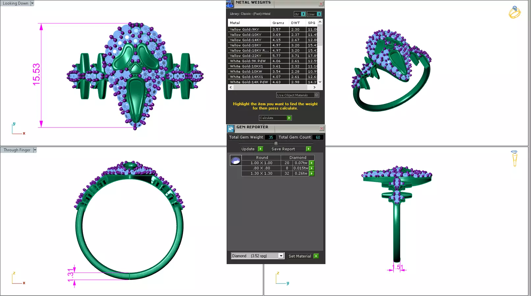
Task: Click the 1.31 dimension label
Action: click(x=70, y=275)
